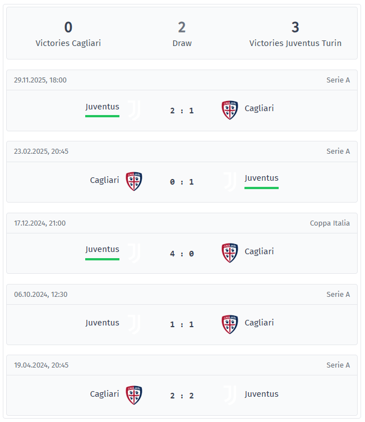365x422 pixels.
Task: Click the Juventus logo in the 19.04.2024 match
Action: coord(230,395)
